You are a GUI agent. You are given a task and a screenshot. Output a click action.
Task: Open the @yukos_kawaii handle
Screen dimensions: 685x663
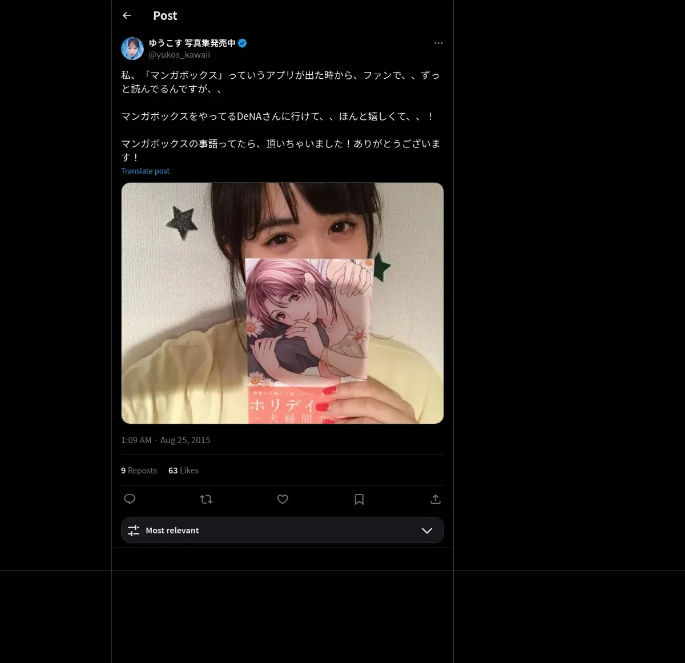click(x=179, y=55)
